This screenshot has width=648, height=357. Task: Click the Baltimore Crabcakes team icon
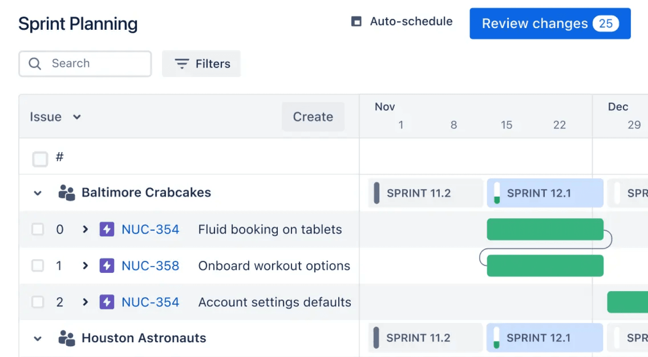tap(67, 193)
